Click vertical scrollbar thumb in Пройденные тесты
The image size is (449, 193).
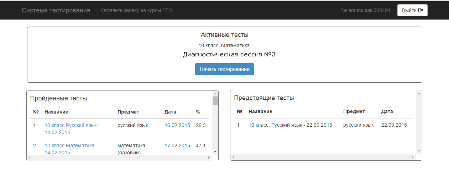pos(215,101)
